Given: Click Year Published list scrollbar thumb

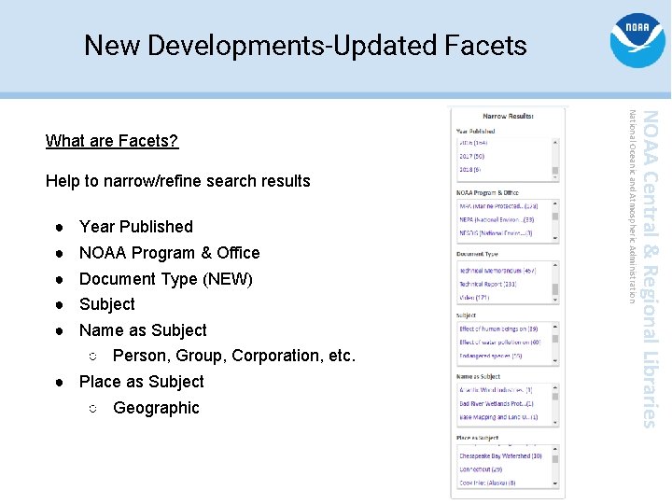Looking at the screenshot, I should click(x=555, y=171).
